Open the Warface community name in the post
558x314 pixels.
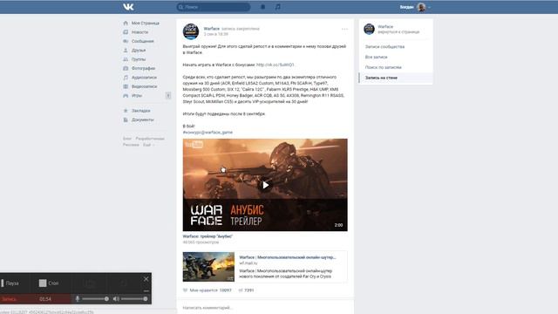(211, 29)
